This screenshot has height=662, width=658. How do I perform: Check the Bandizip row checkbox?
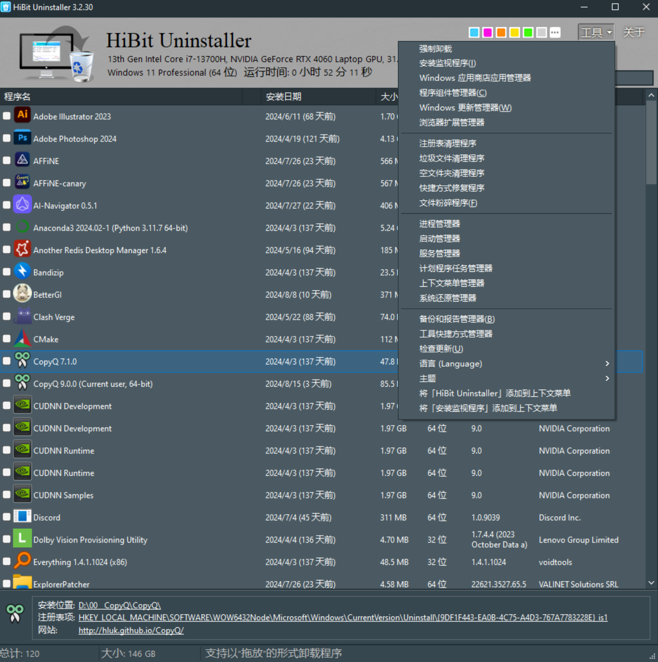point(7,272)
